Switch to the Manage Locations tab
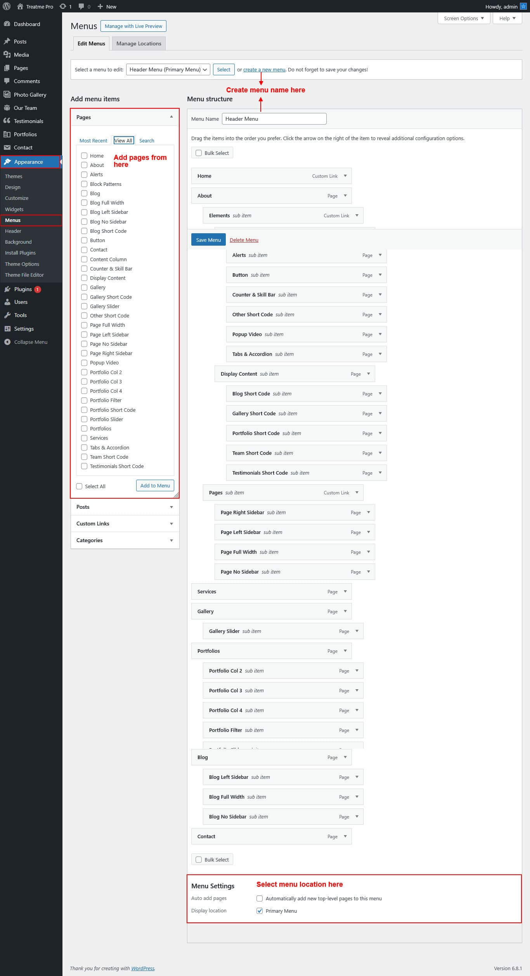This screenshot has height=976, width=530. pyautogui.click(x=139, y=43)
